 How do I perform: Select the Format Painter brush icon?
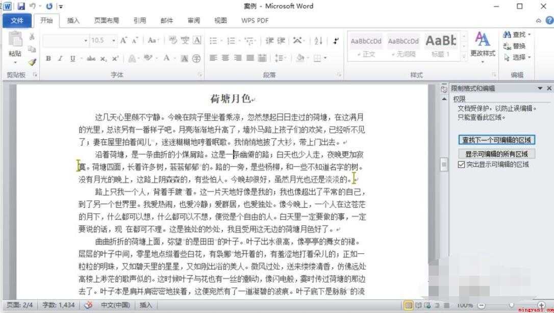click(x=32, y=62)
